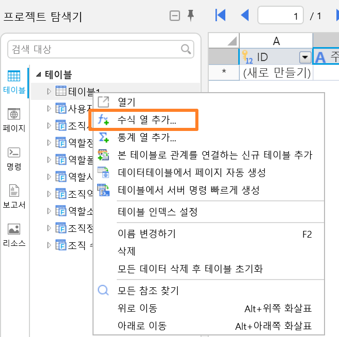Viewport: 339px width, 337px height.
Task: Open the 명령 sidebar section
Action: point(14,159)
